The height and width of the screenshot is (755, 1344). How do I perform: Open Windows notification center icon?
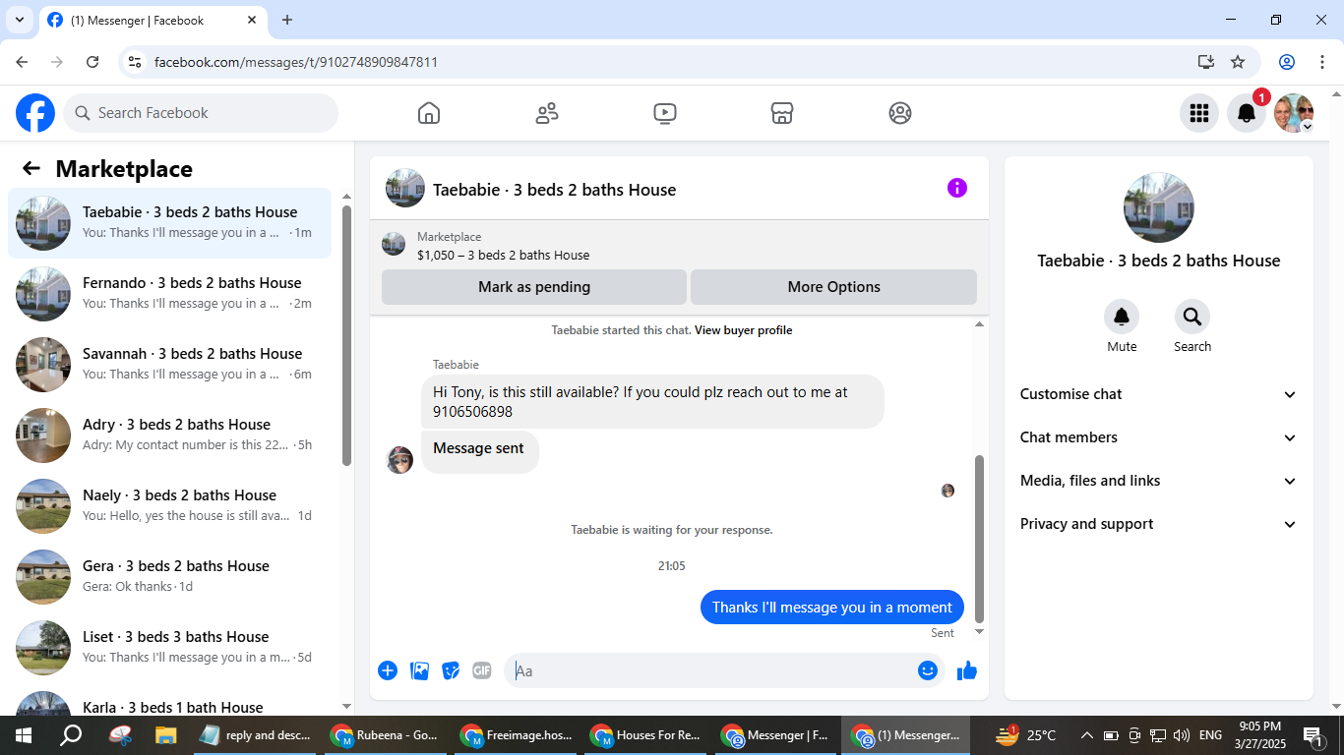point(1313,734)
